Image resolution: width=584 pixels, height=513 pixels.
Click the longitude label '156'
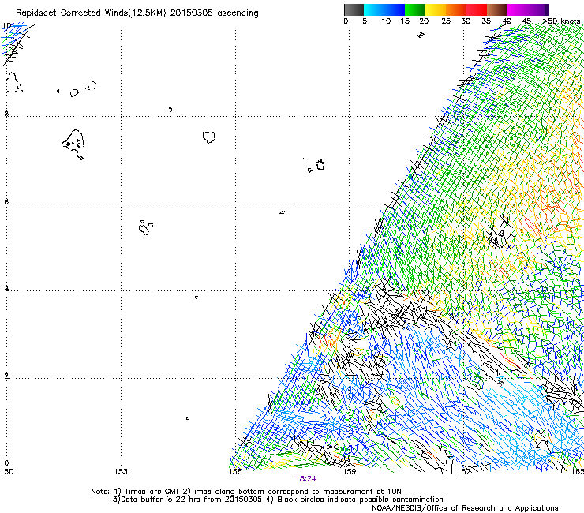coord(235,472)
